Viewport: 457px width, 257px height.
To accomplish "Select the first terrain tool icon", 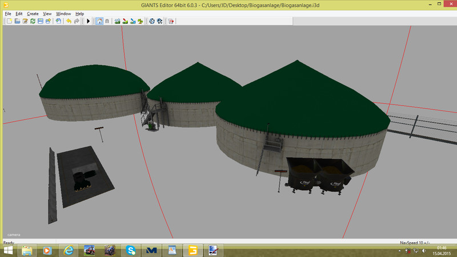I will click(x=118, y=21).
